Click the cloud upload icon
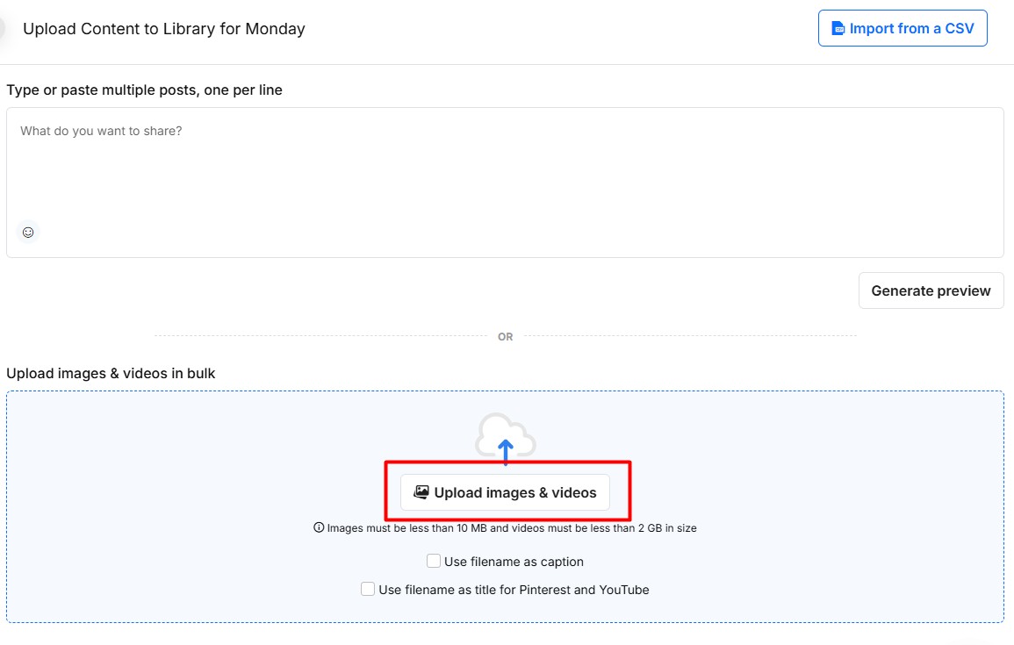1014x645 pixels. [506, 434]
